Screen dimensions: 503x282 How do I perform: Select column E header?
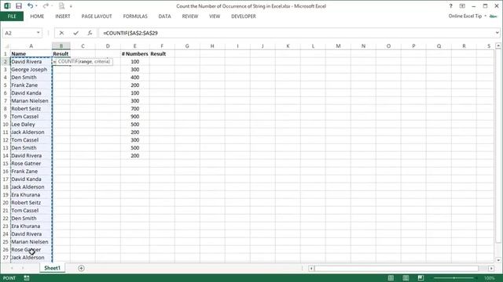(x=134, y=46)
